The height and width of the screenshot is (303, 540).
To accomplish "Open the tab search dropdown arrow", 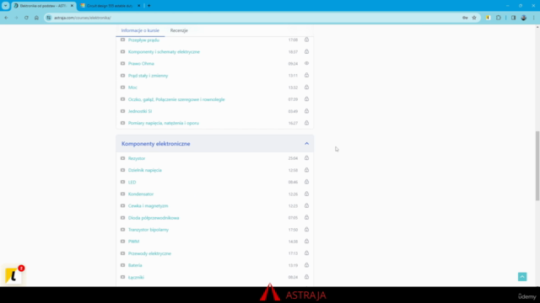I will click(6, 6).
